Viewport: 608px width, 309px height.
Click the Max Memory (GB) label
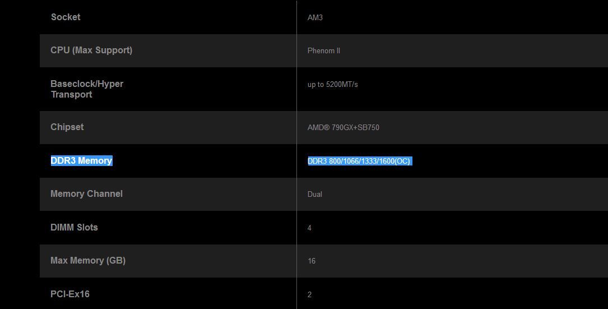tap(88, 260)
